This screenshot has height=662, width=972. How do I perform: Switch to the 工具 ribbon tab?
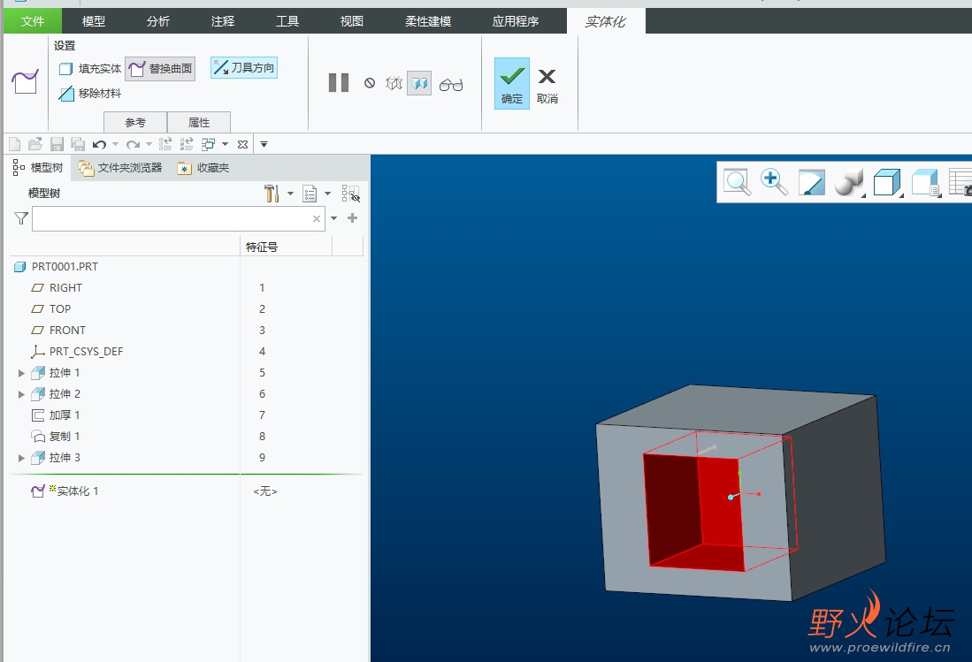[287, 21]
